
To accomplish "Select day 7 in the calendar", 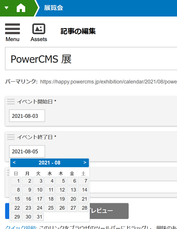I will pyautogui.click(x=83, y=181).
